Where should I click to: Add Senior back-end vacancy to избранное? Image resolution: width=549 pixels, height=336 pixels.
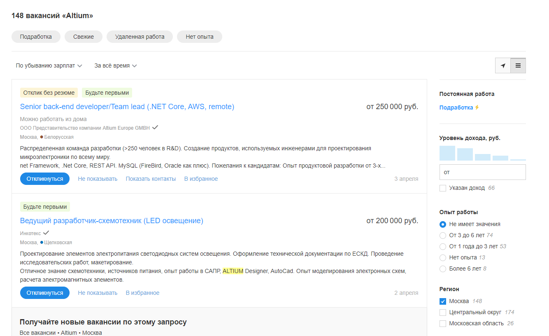201,179
